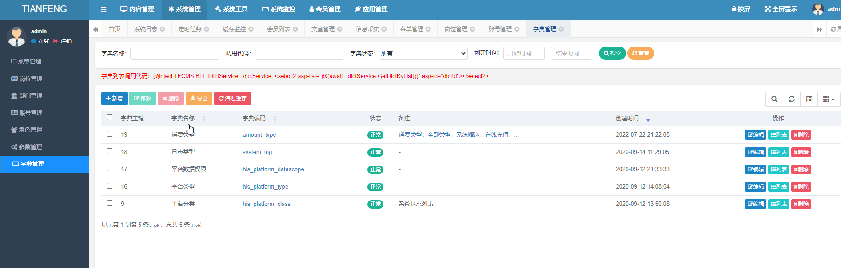Sort by 创建时间 column arrow
The width and height of the screenshot is (841, 268).
pos(648,120)
